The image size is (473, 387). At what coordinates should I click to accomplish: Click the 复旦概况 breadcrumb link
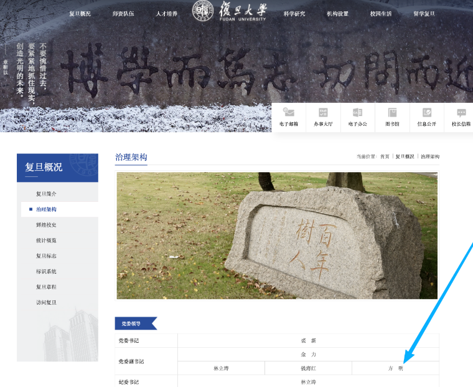(x=405, y=157)
